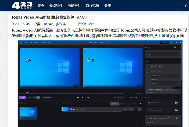Open the 349 comments link
The height and width of the screenshot is (127, 189).
[x=91, y=24]
